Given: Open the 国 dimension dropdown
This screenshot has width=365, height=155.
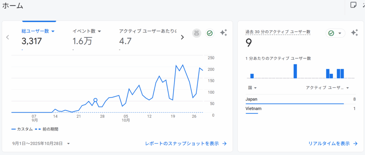Looking at the screenshot, I should click(x=252, y=88).
